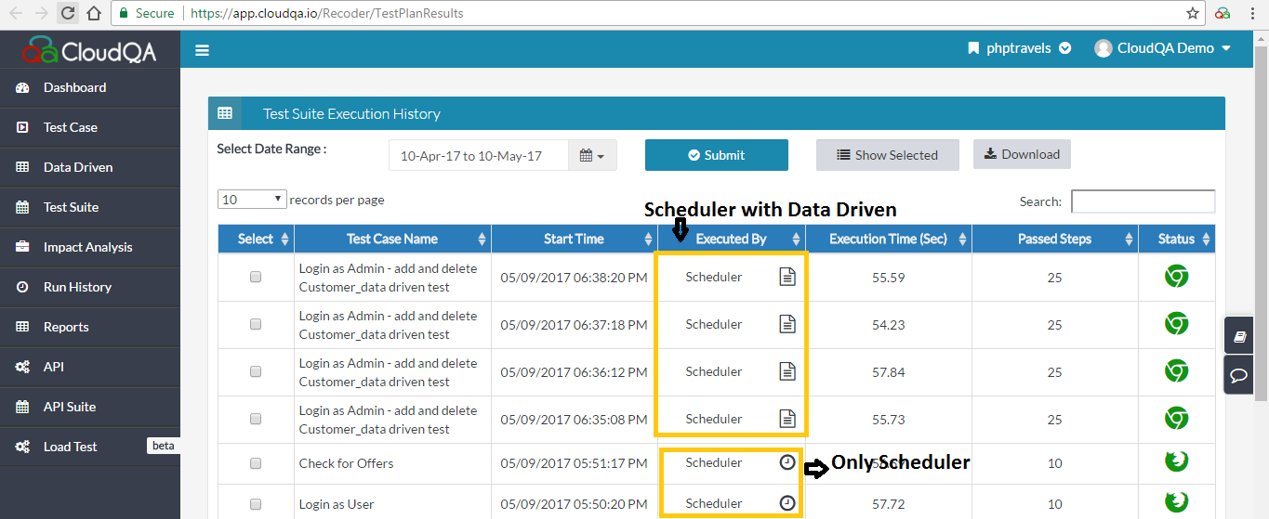The width and height of the screenshot is (1269, 519).
Task: Click the table grid icon in panel header
Action: pyautogui.click(x=225, y=113)
